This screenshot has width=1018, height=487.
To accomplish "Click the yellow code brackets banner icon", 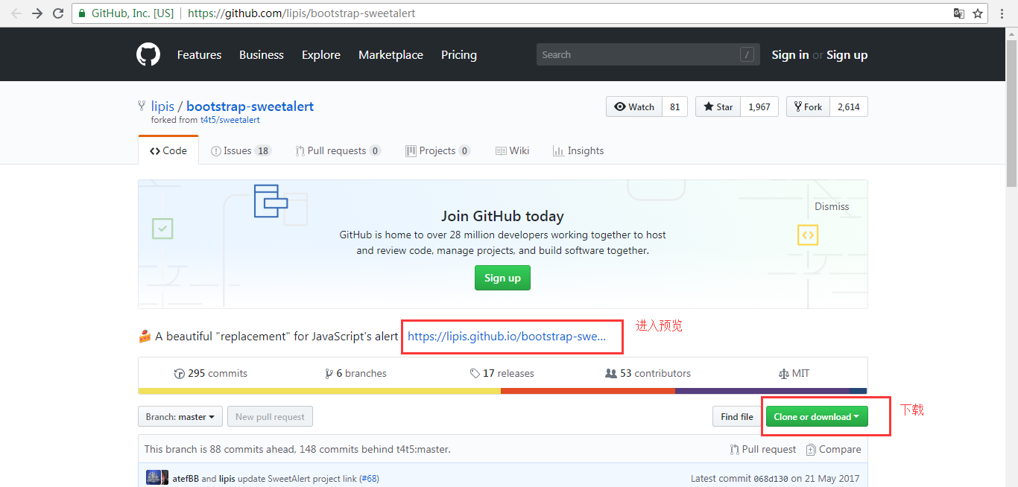I will (x=808, y=235).
